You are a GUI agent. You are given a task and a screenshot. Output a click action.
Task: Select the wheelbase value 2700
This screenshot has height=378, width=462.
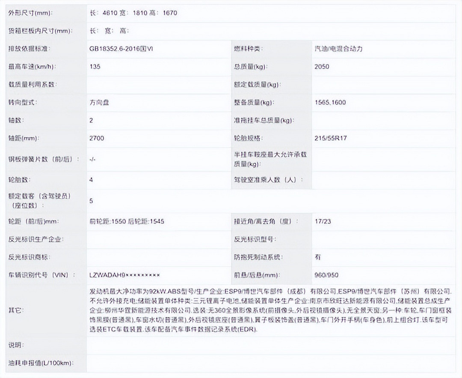tap(97, 138)
